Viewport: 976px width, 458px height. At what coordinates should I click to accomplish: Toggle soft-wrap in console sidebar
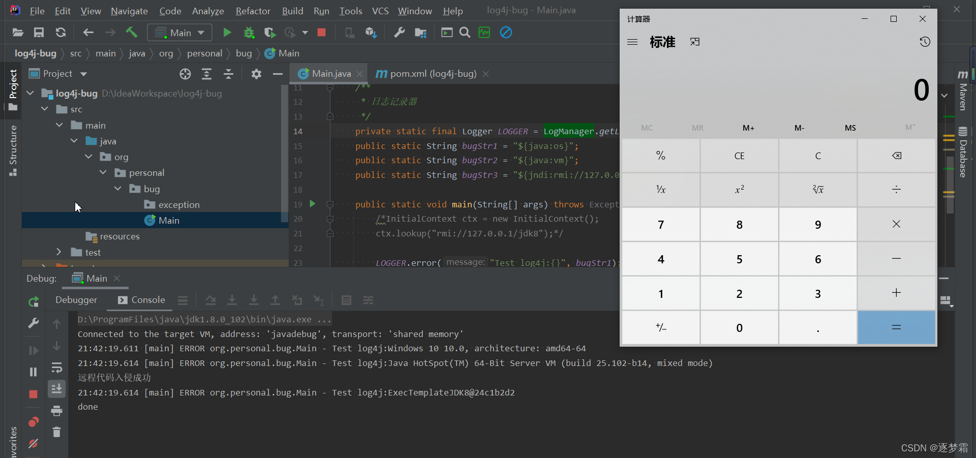point(57,368)
